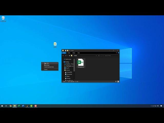Screen dimensions: 164x123
Task: Choose 'Move here' from the drop menu
Action: 50,65
